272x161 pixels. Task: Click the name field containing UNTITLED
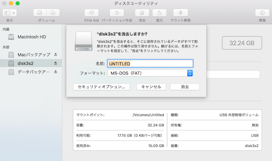click(150, 64)
